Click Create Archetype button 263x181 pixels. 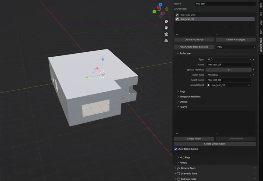(x=194, y=40)
